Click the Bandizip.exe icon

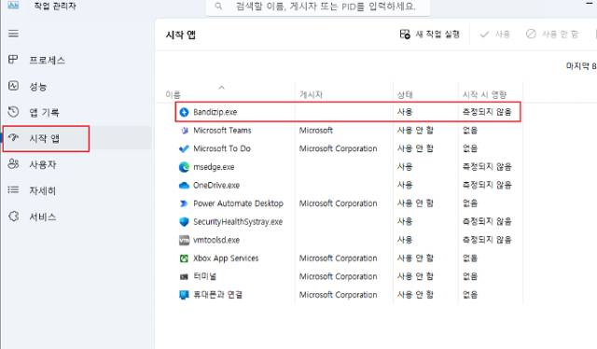tap(184, 112)
